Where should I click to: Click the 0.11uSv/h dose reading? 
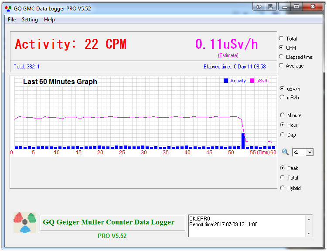[226, 44]
